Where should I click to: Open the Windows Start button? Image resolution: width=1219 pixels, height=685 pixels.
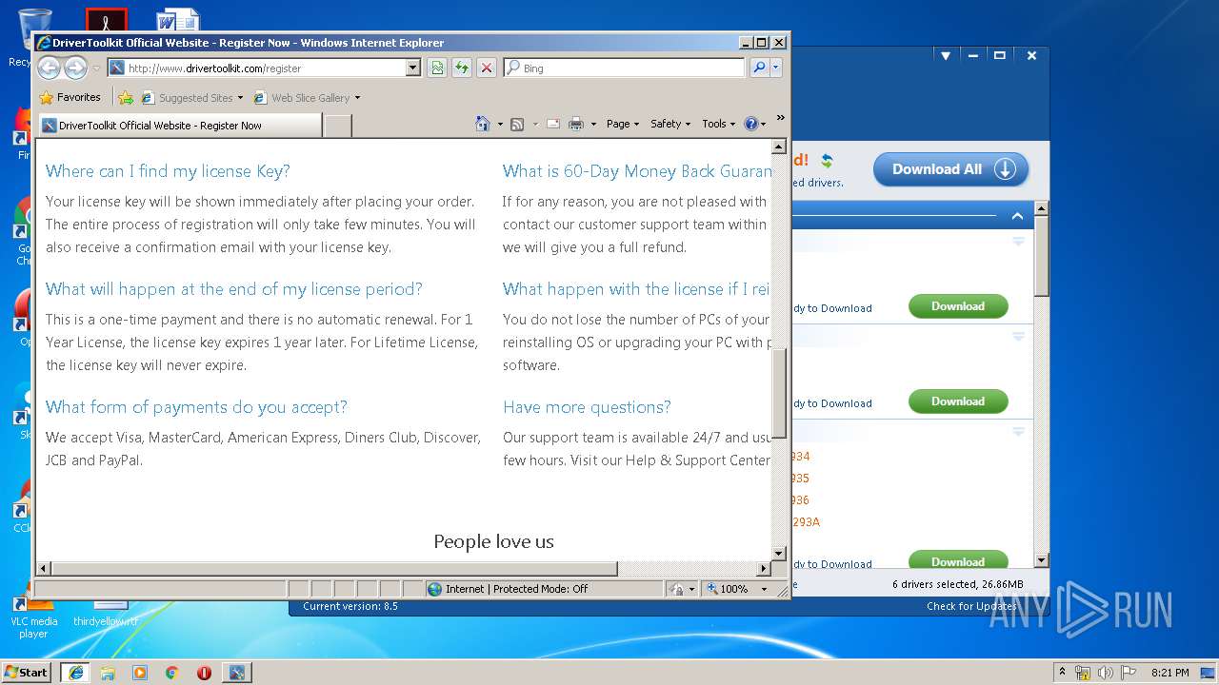[26, 672]
